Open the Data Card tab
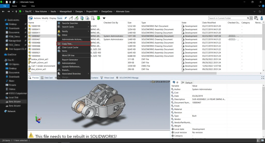Screen dimensions: 265x143 click(x=47, y=78)
